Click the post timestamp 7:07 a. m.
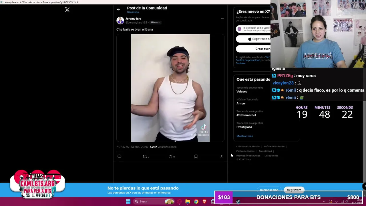Screen dimensions: 366x206 coord(122,147)
